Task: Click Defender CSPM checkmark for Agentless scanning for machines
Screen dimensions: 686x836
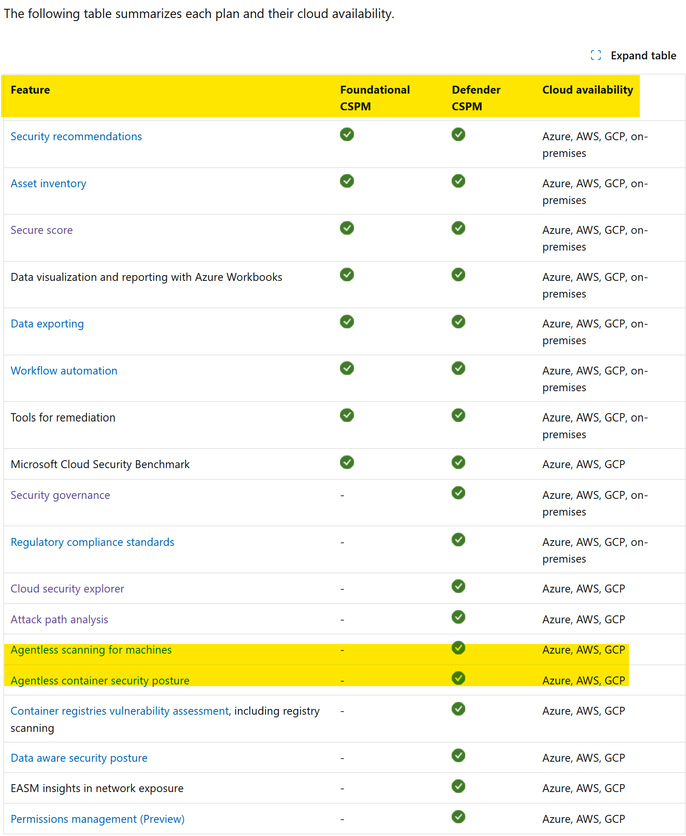Action: coord(458,648)
